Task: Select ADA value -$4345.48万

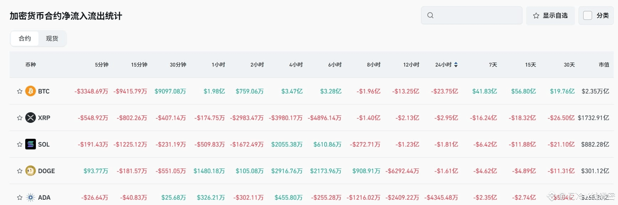Action: tap(441, 198)
